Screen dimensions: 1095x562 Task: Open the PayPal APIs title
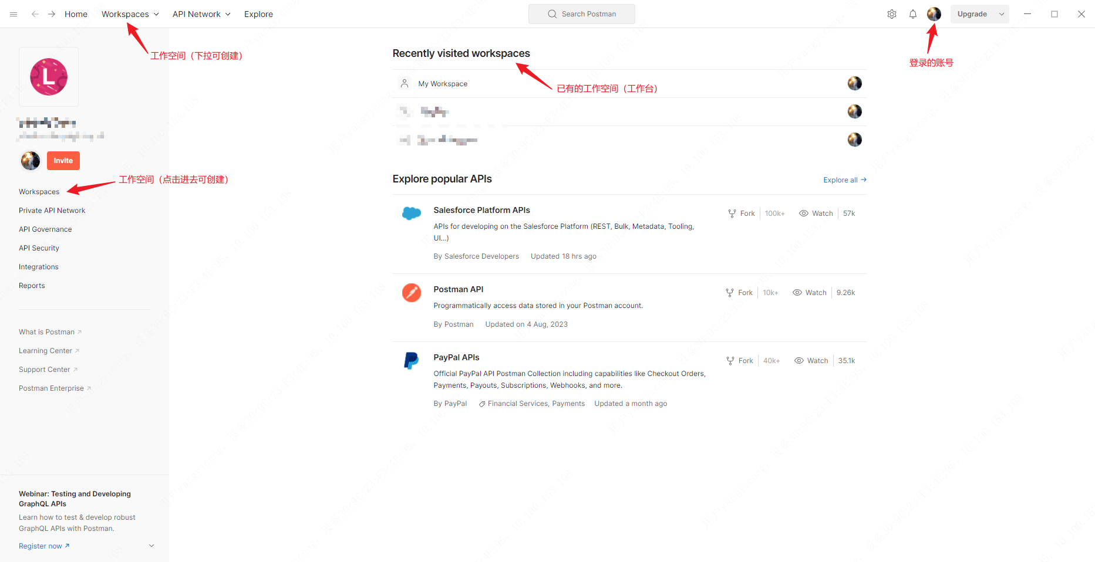click(456, 357)
